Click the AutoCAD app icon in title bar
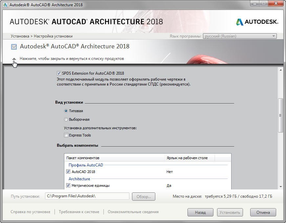The height and width of the screenshot is (223, 286). click(5, 5)
